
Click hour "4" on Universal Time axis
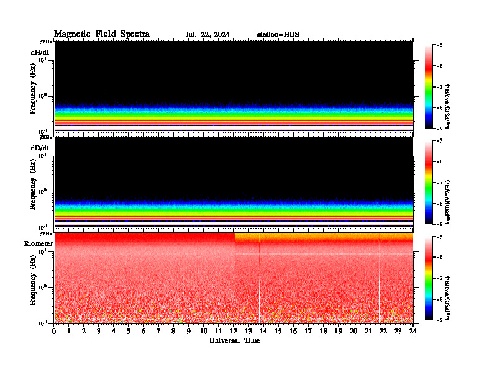click(x=114, y=331)
